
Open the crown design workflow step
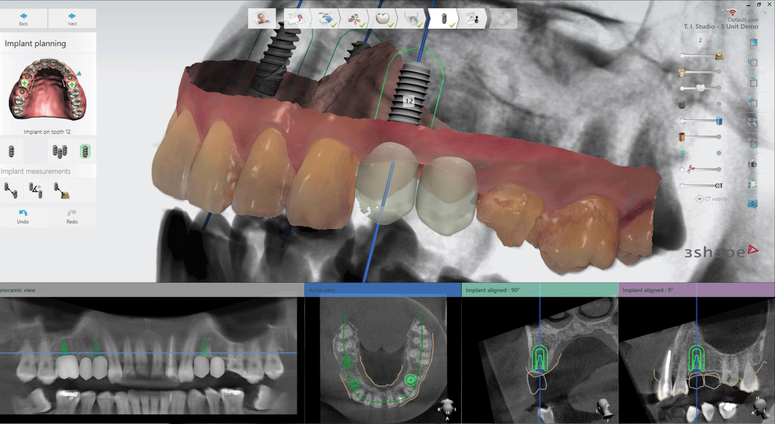383,19
